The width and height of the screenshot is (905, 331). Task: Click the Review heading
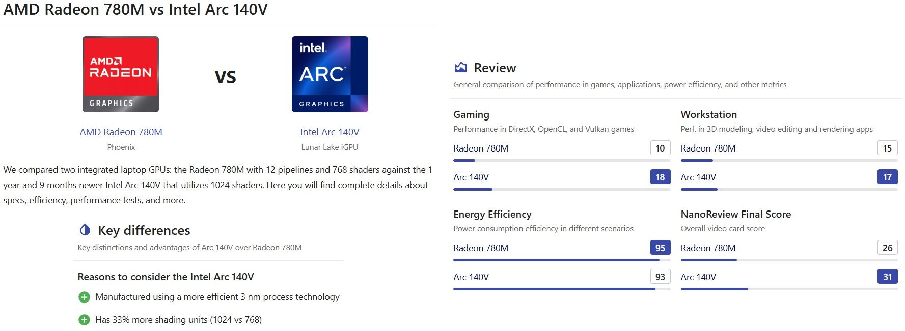[495, 68]
